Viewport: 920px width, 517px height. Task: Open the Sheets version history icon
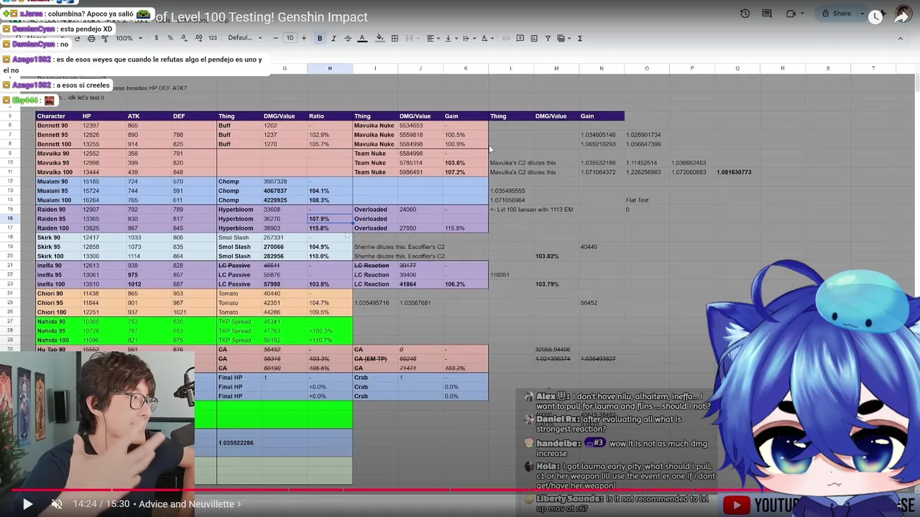(x=745, y=14)
